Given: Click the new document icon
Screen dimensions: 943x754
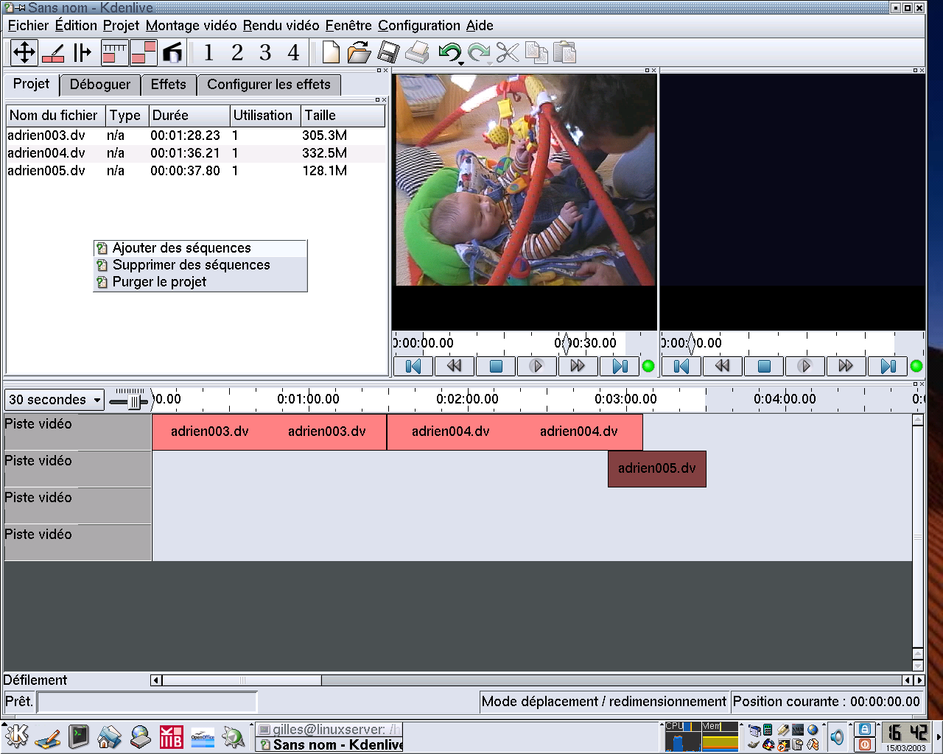Looking at the screenshot, I should 331,53.
